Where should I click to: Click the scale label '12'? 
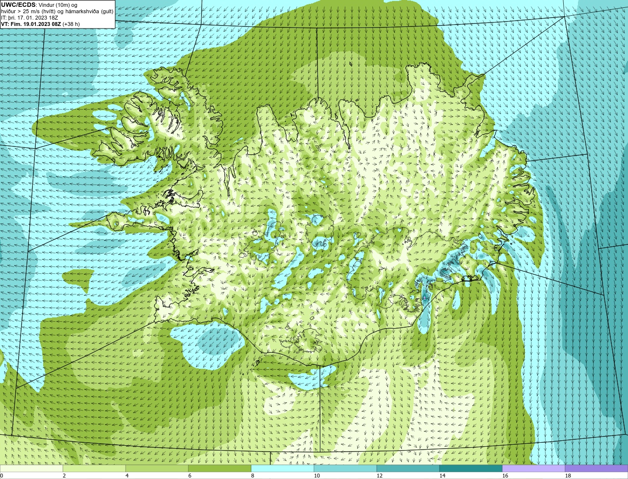click(x=380, y=476)
